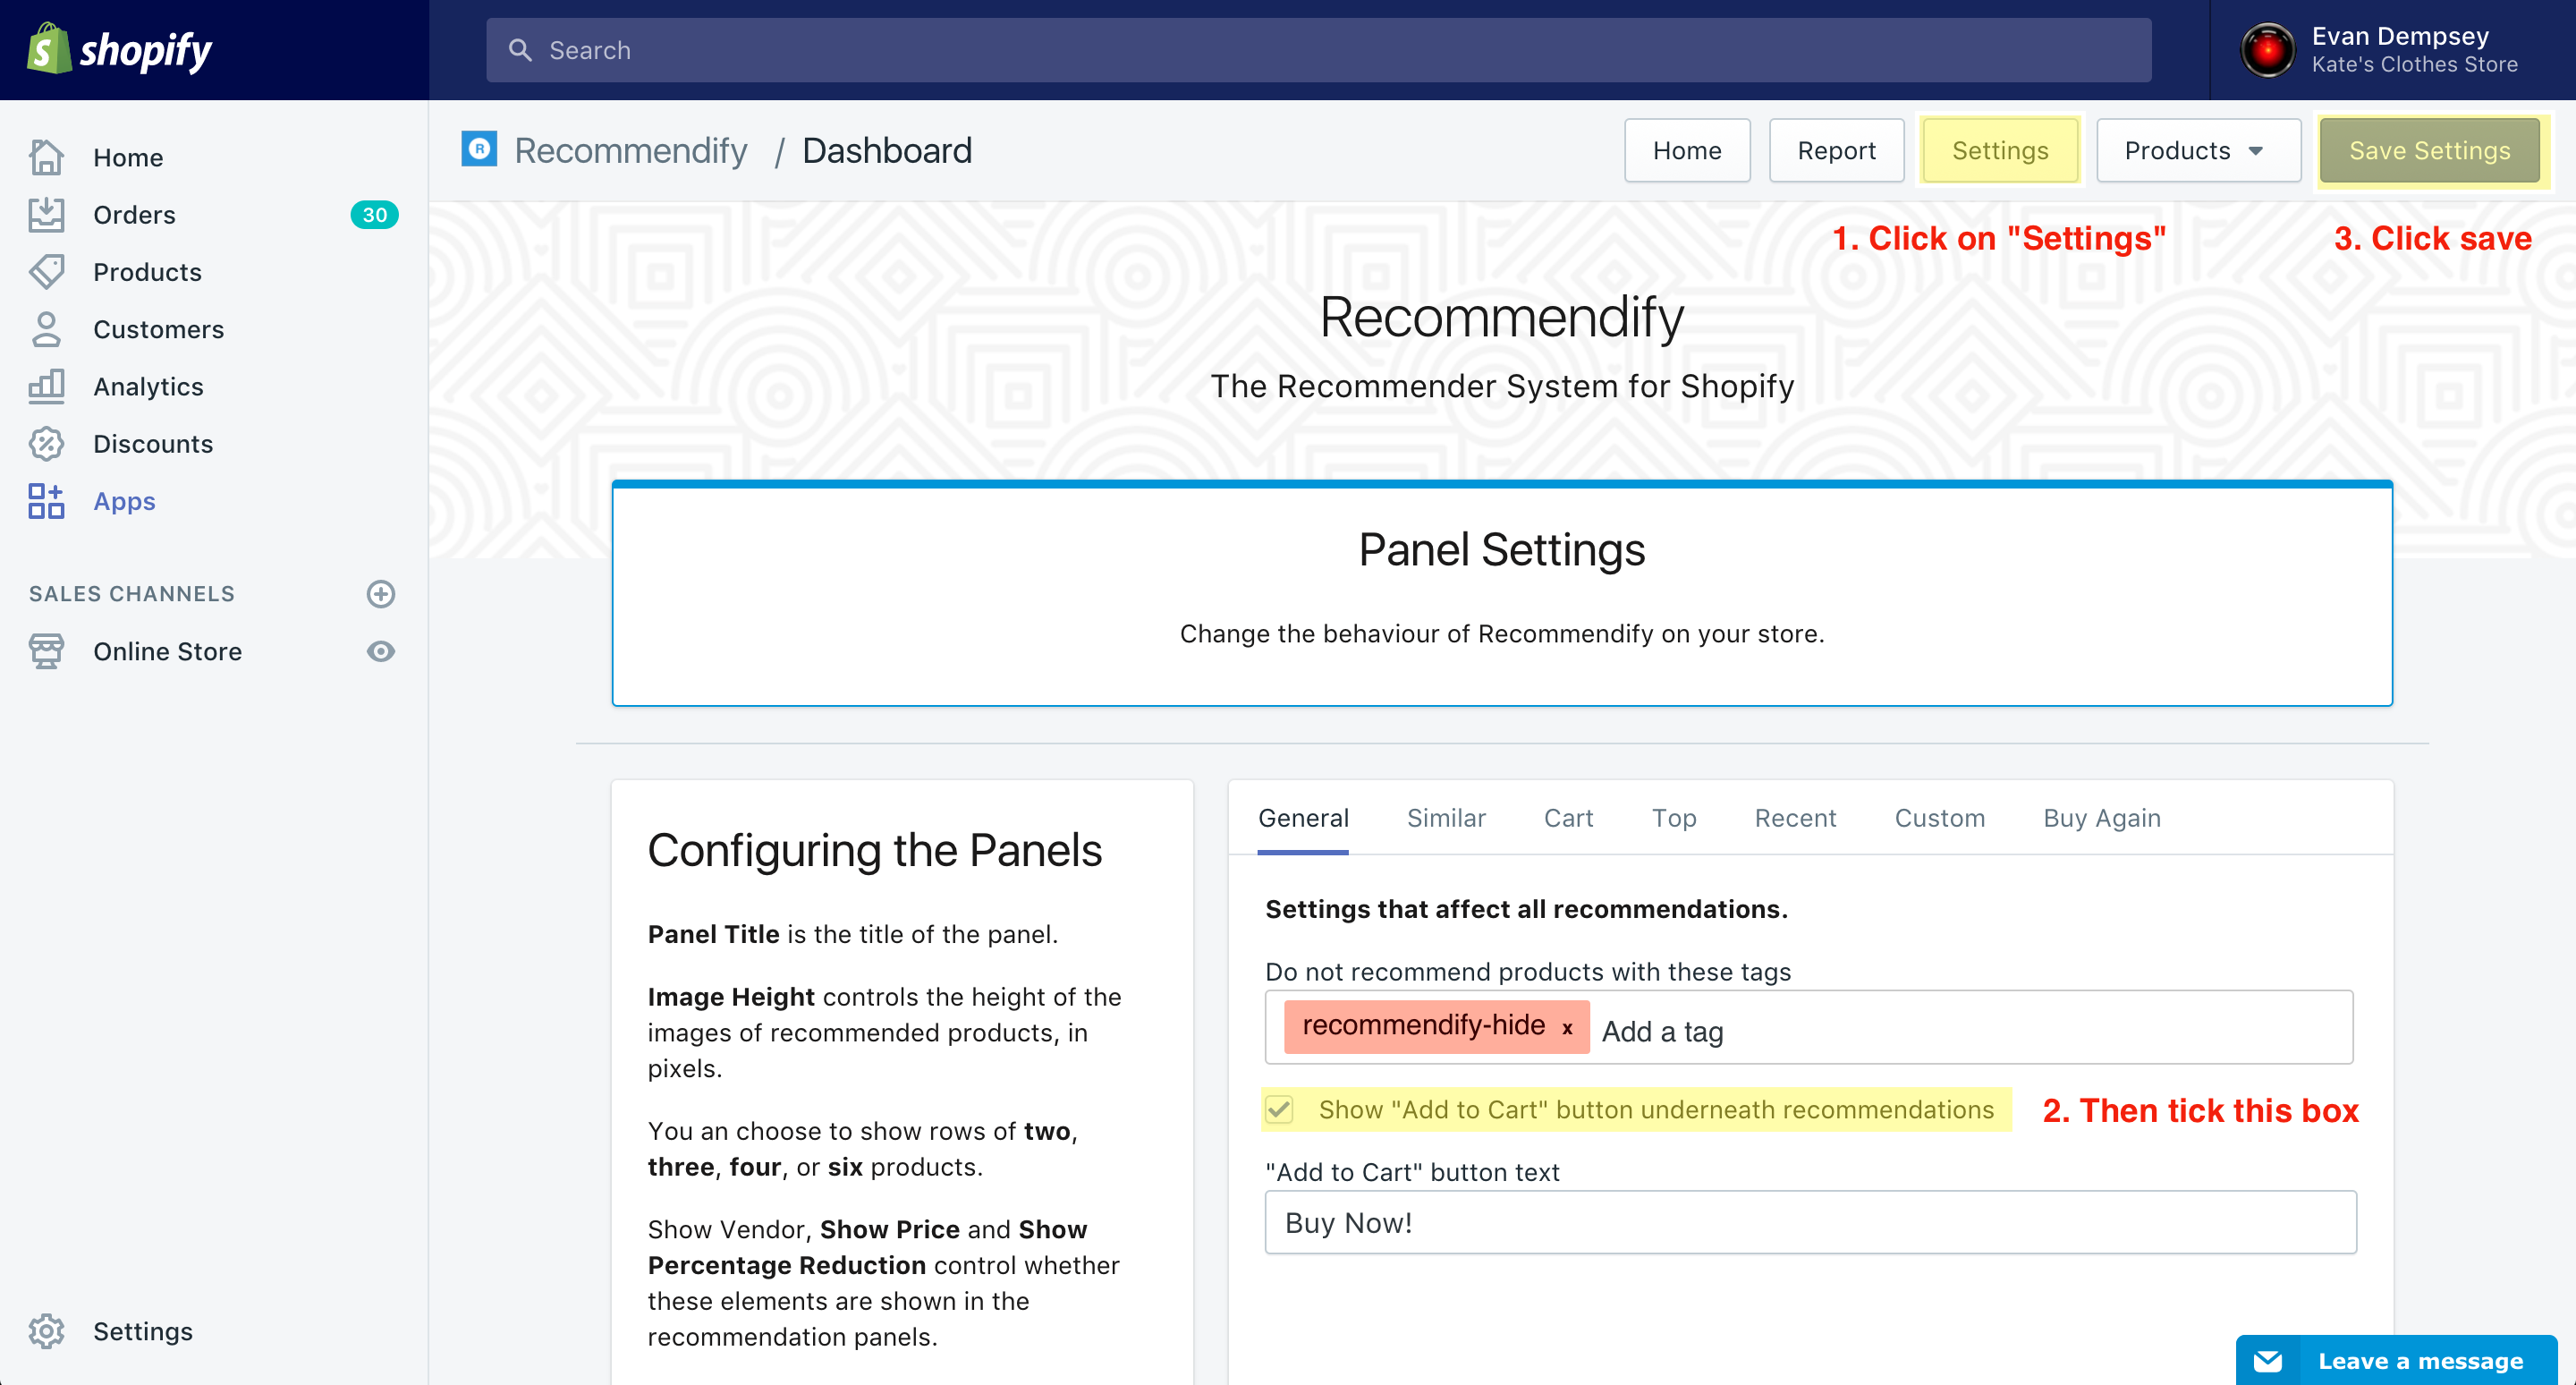2576x1385 pixels.
Task: Open the Leave a message chat button
Action: (2396, 1360)
